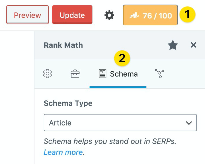This screenshot has height=164, width=205.
Task: Follow the Learn more link
Action: point(63,152)
